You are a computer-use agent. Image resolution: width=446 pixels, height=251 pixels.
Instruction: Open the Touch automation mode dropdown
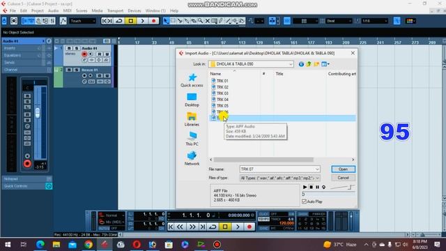point(83,21)
